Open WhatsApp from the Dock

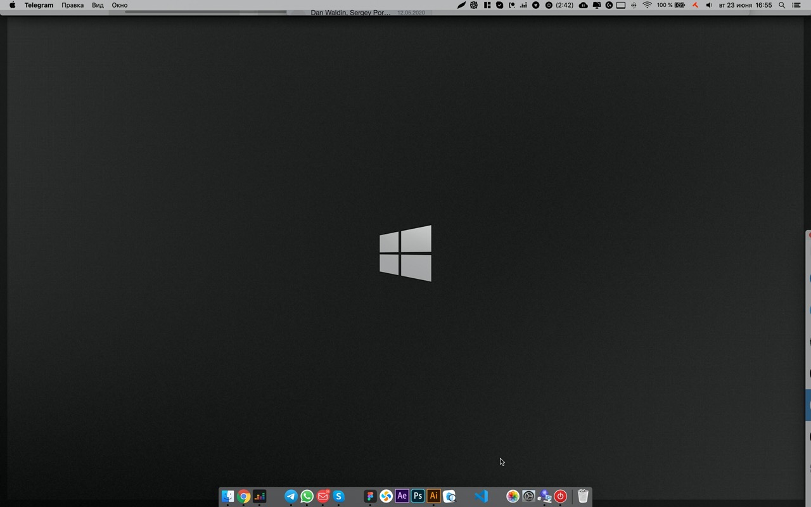point(307,496)
